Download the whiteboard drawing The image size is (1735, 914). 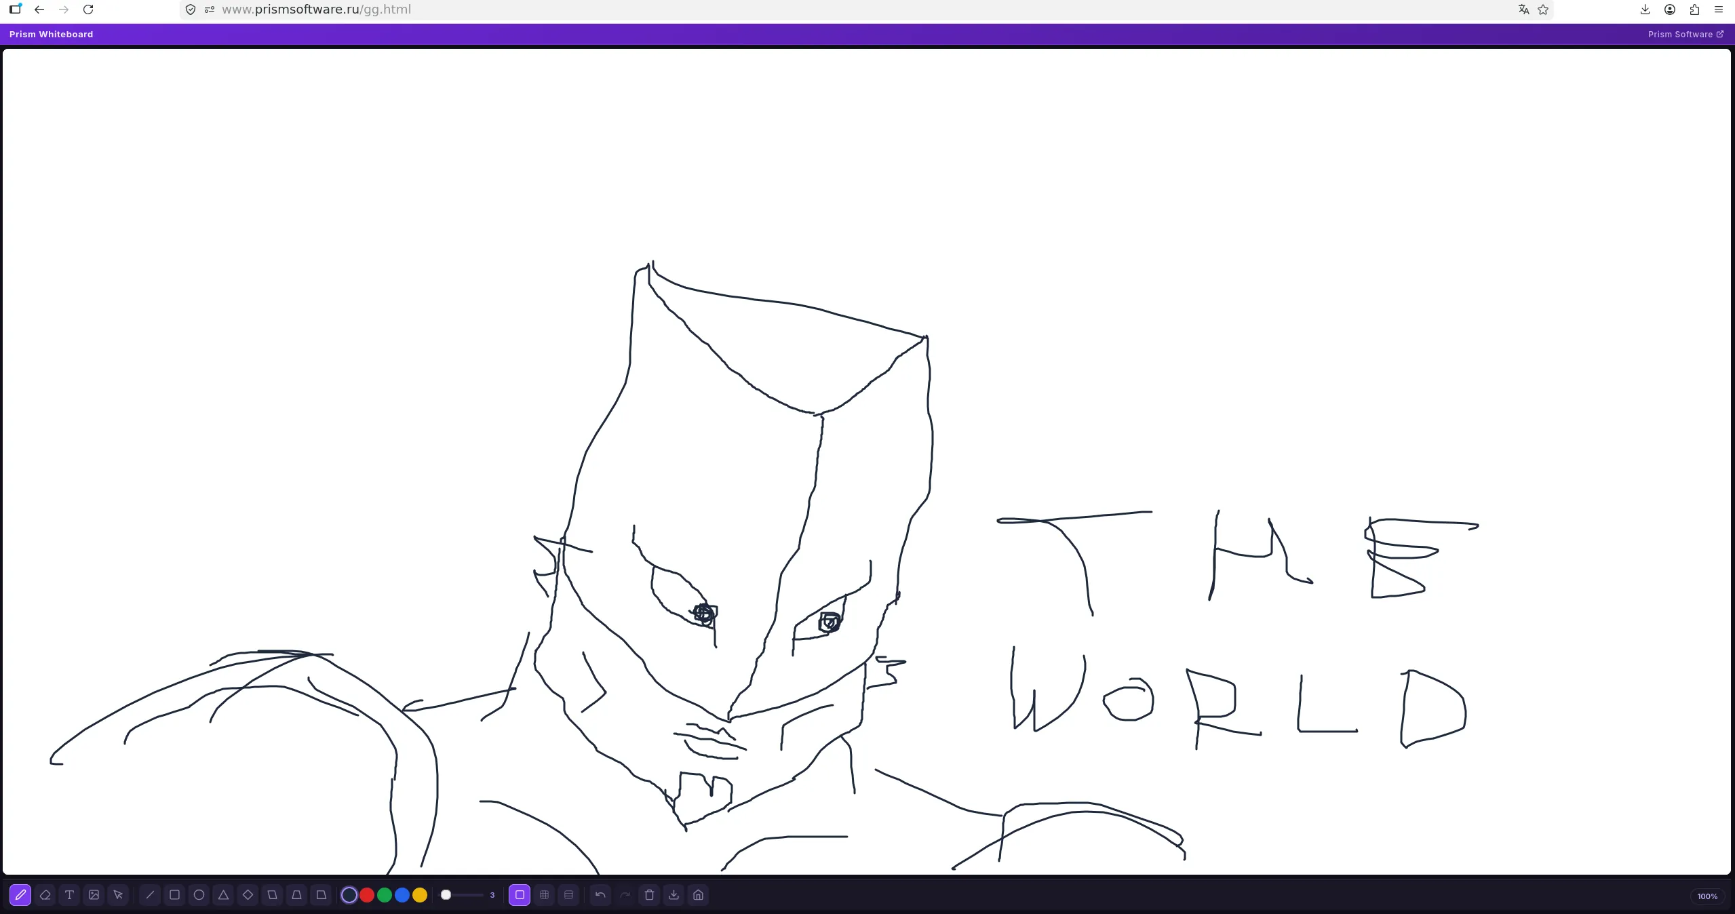(674, 895)
